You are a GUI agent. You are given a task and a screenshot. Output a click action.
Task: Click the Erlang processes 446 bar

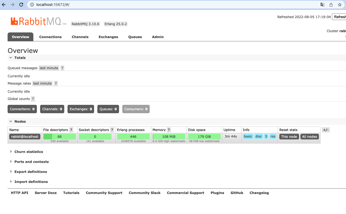(133, 137)
